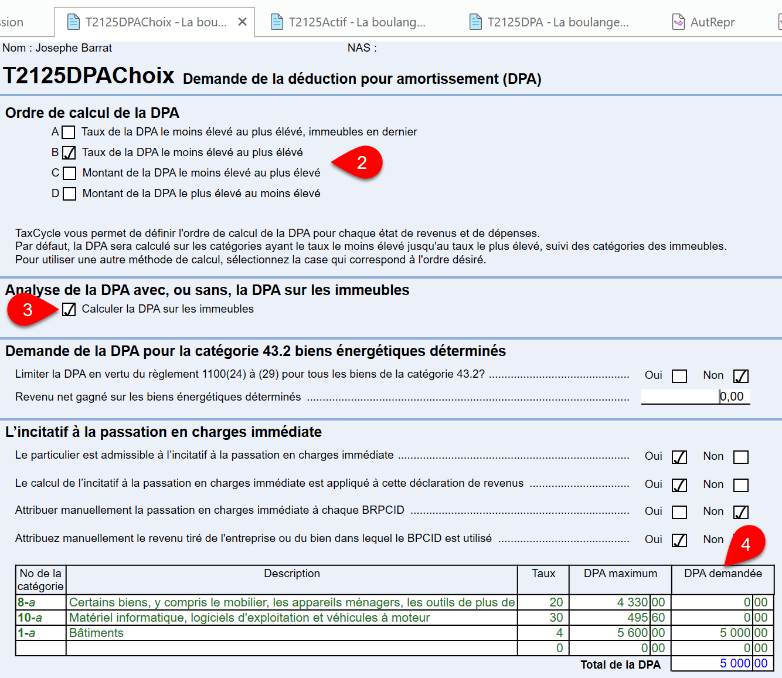Click the Taux value 20
The height and width of the screenshot is (678, 782).
pos(543,602)
